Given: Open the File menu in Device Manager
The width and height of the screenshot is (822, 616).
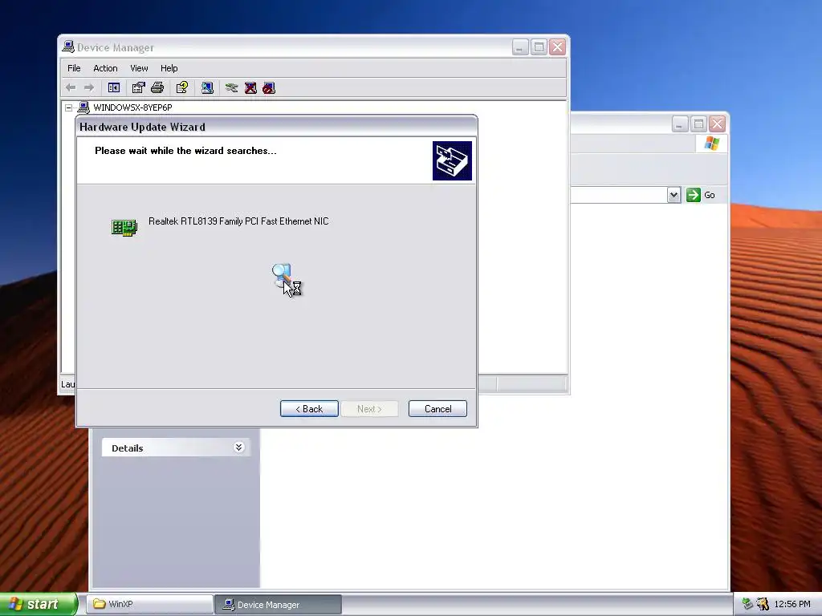Looking at the screenshot, I should click(74, 68).
